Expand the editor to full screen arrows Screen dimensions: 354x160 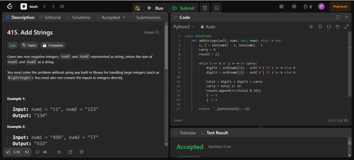click(346, 27)
